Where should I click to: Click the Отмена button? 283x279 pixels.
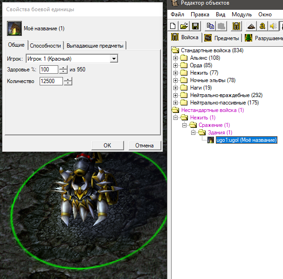(x=145, y=146)
